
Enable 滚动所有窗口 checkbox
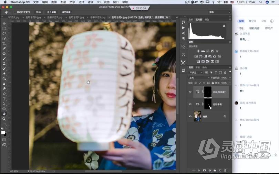click(x=15, y=12)
